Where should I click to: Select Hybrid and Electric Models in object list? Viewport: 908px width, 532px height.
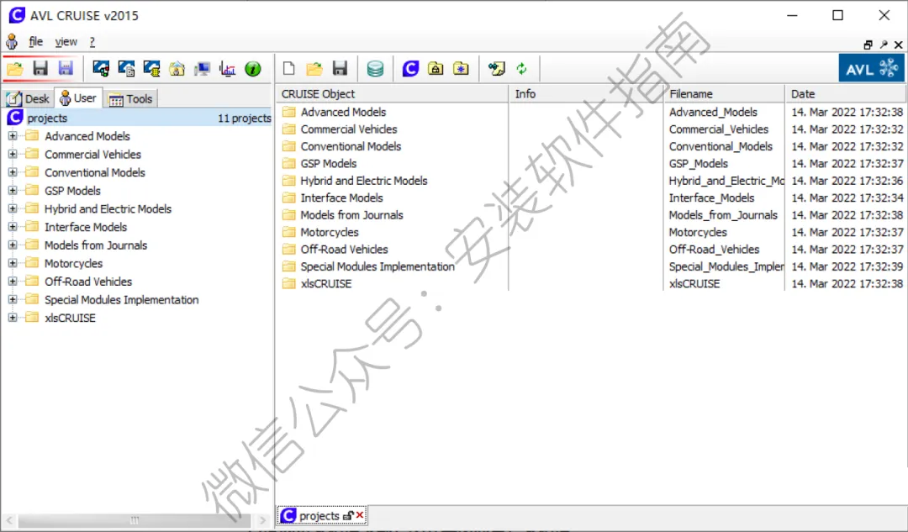point(364,181)
